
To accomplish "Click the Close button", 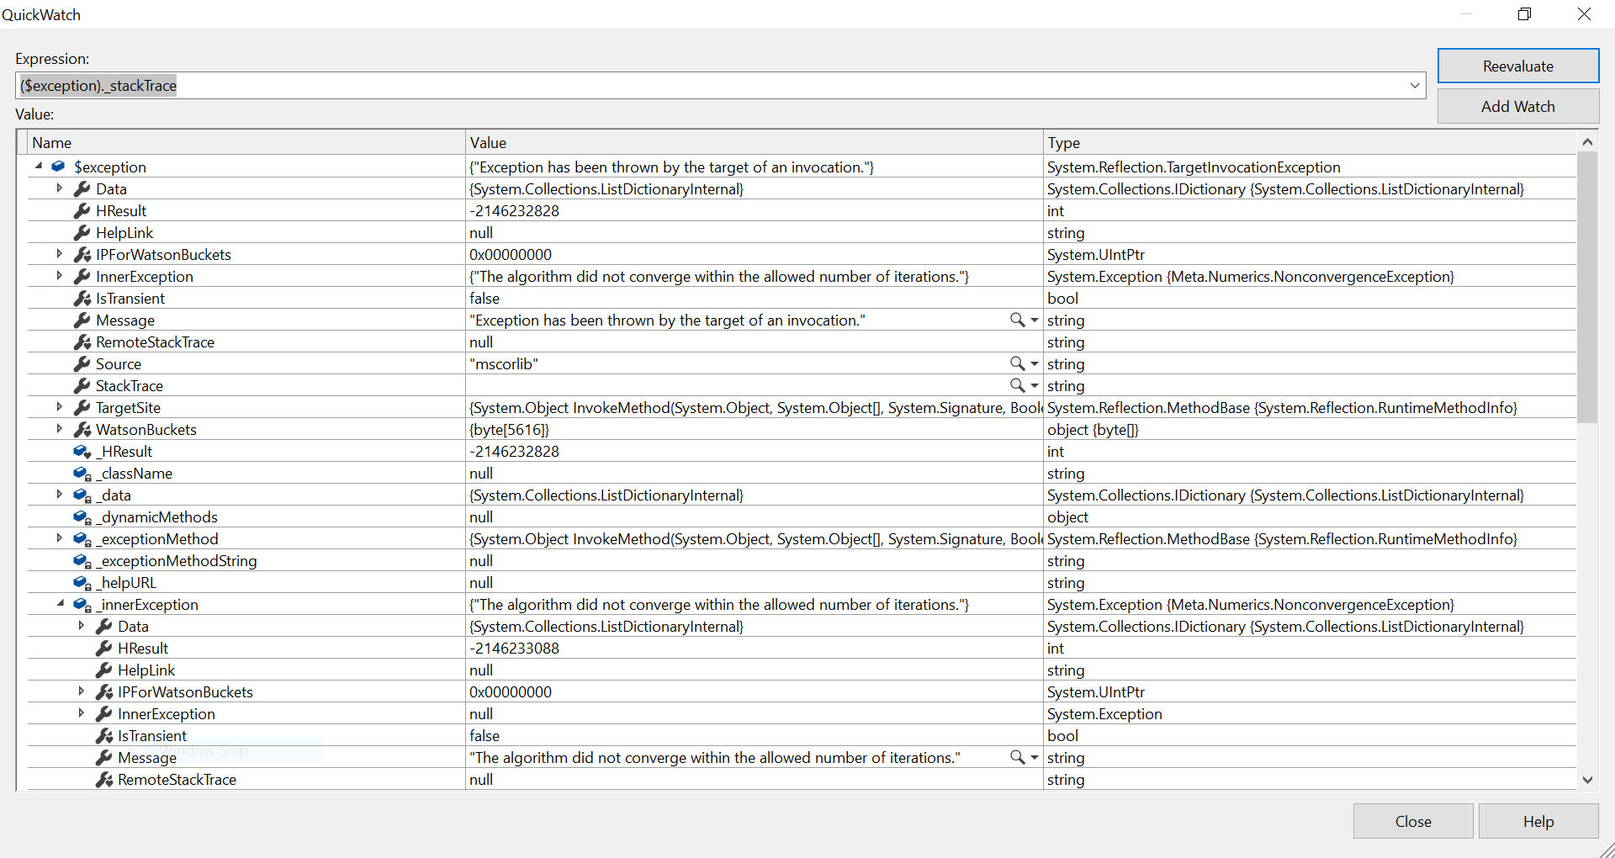I will coord(1413,821).
